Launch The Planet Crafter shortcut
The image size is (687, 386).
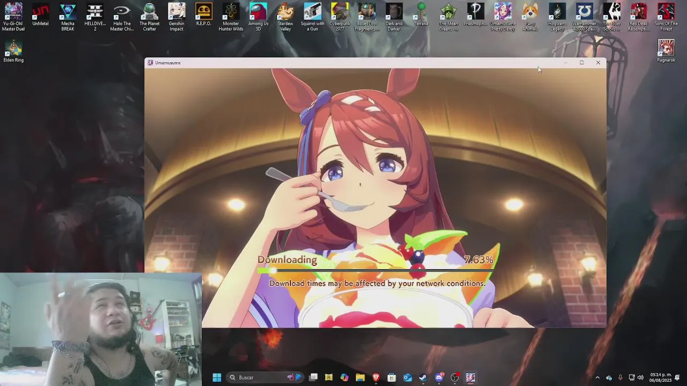[149, 17]
